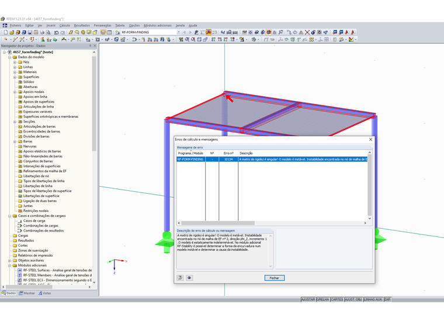Click the Sólidos tree item icon

[20, 82]
